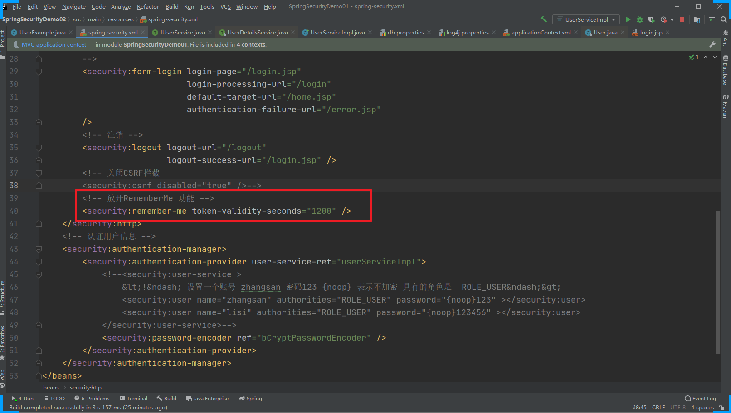This screenshot has width=731, height=413.
Task: Run the UserServiceImpl configuration with green play
Action: [x=628, y=19]
